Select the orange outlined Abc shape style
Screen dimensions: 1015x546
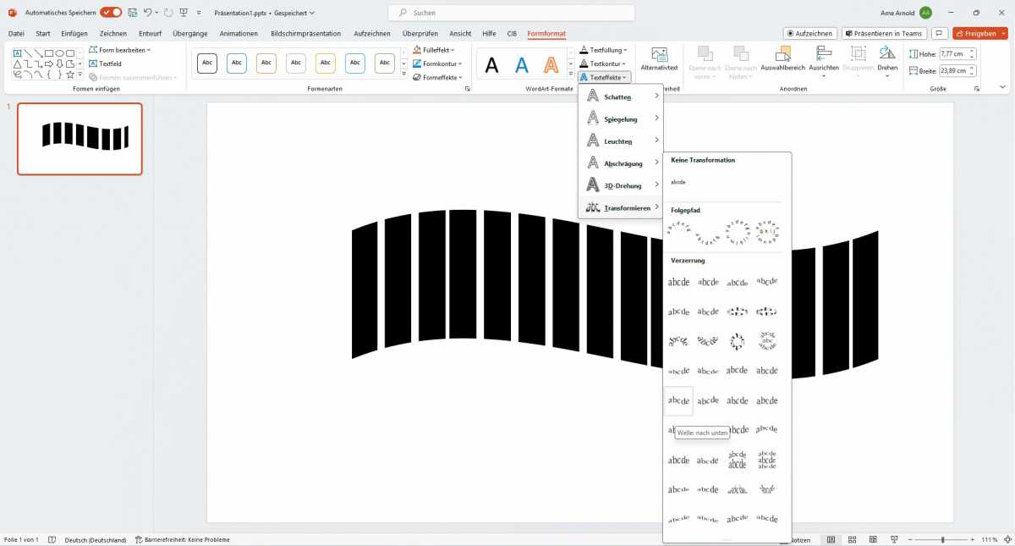click(x=266, y=63)
